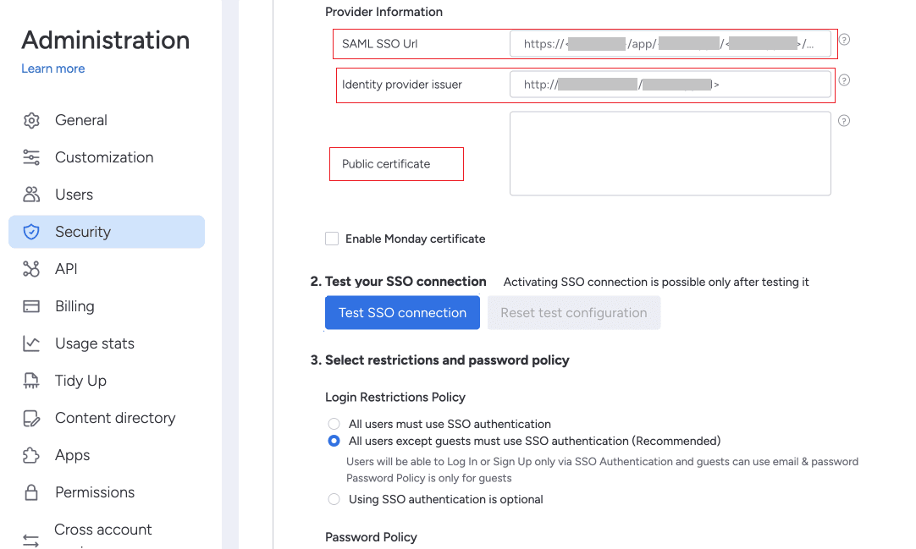Click the API nodes icon

pos(31,269)
